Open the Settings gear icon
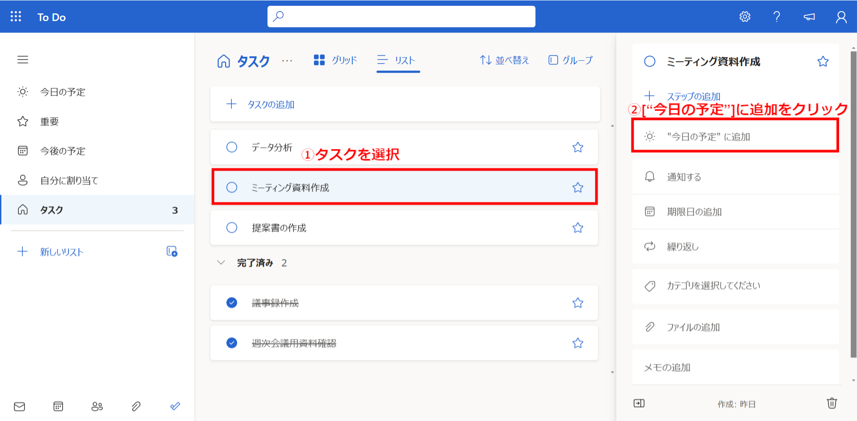The width and height of the screenshot is (857, 421). [744, 17]
